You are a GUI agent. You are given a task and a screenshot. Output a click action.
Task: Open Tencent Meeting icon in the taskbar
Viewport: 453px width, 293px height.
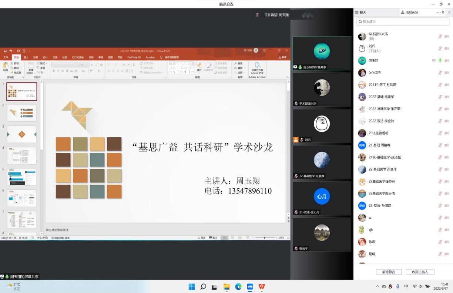(x=250, y=287)
